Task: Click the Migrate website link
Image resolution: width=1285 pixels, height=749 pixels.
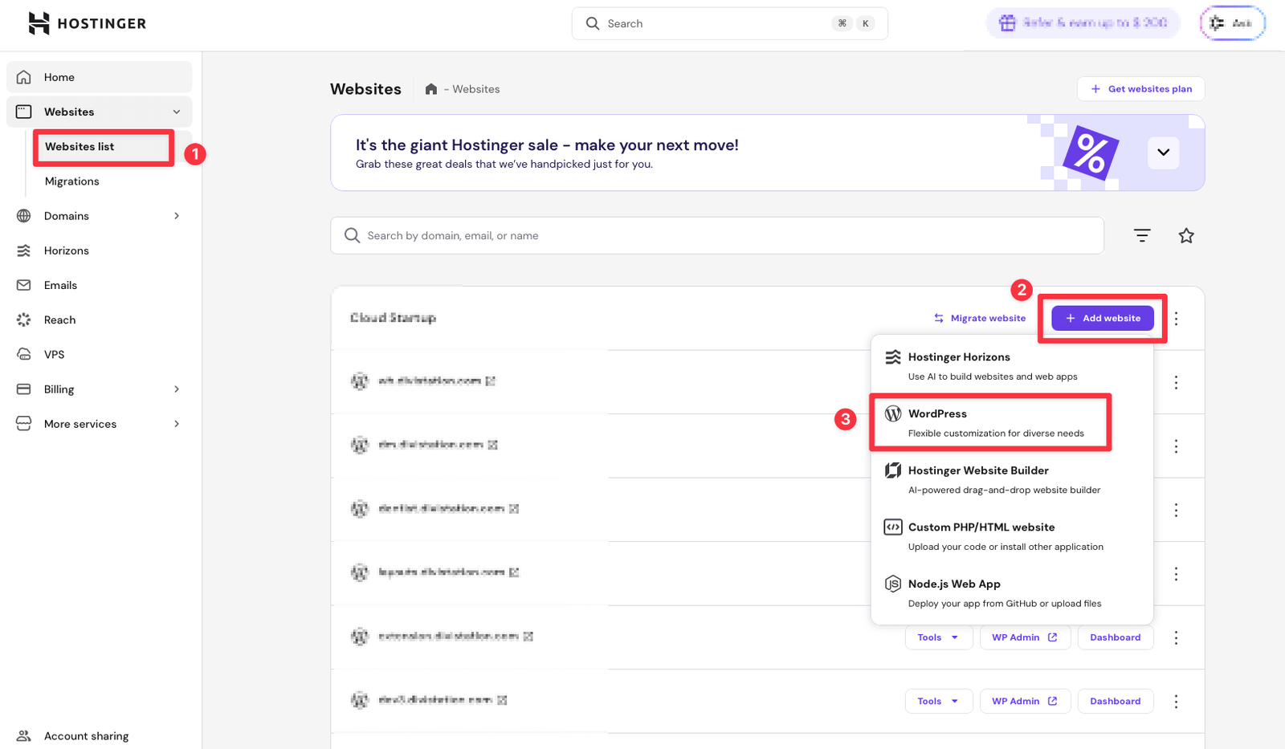Action: (x=980, y=318)
